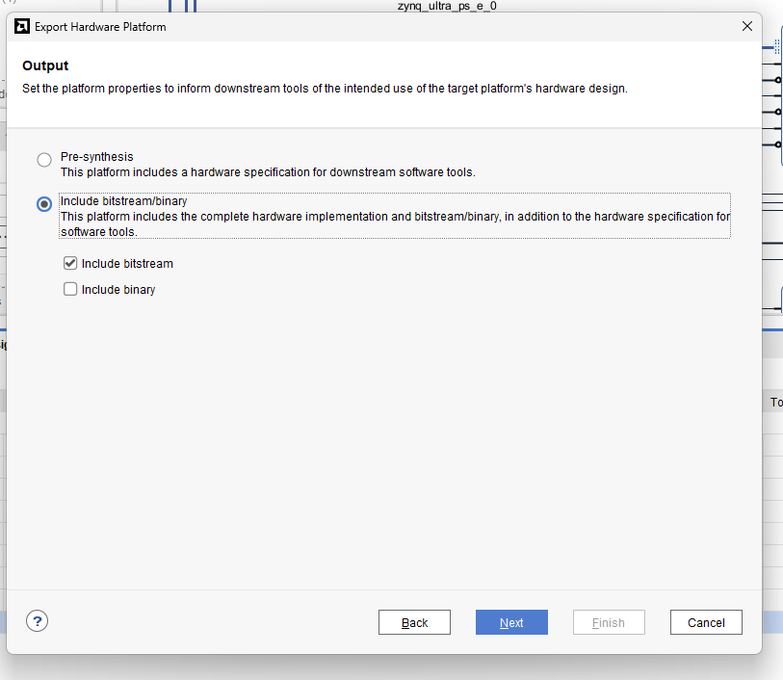
Task: Click the Include bitstream label text
Action: (127, 264)
